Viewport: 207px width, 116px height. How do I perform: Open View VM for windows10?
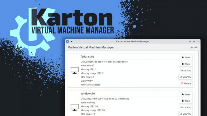tap(186, 114)
